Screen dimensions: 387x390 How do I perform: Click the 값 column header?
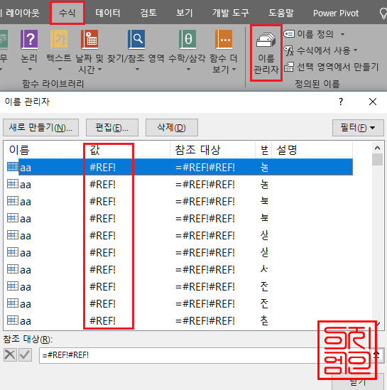127,150
